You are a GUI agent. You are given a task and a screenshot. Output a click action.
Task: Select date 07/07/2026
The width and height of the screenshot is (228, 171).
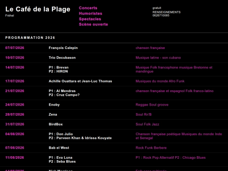15,48
